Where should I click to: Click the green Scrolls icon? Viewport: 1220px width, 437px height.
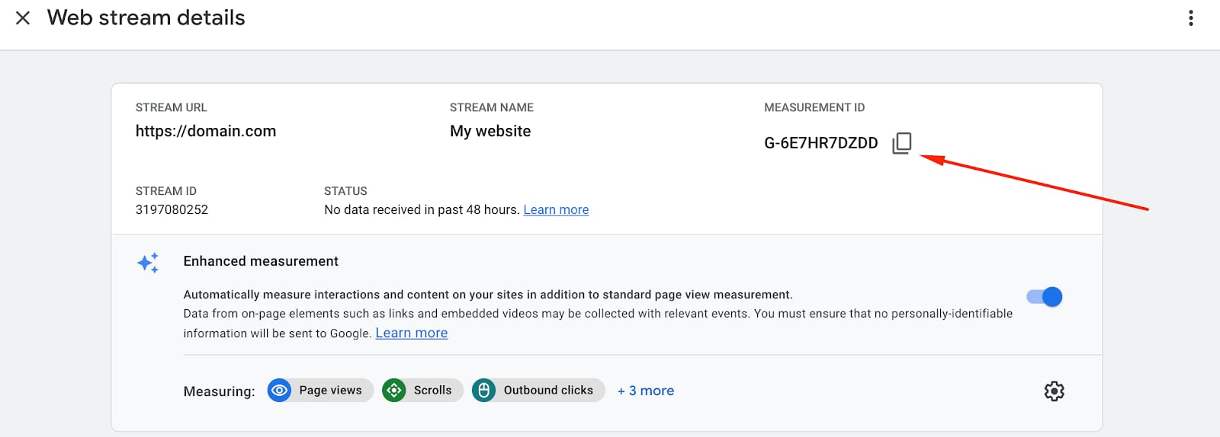tap(394, 391)
